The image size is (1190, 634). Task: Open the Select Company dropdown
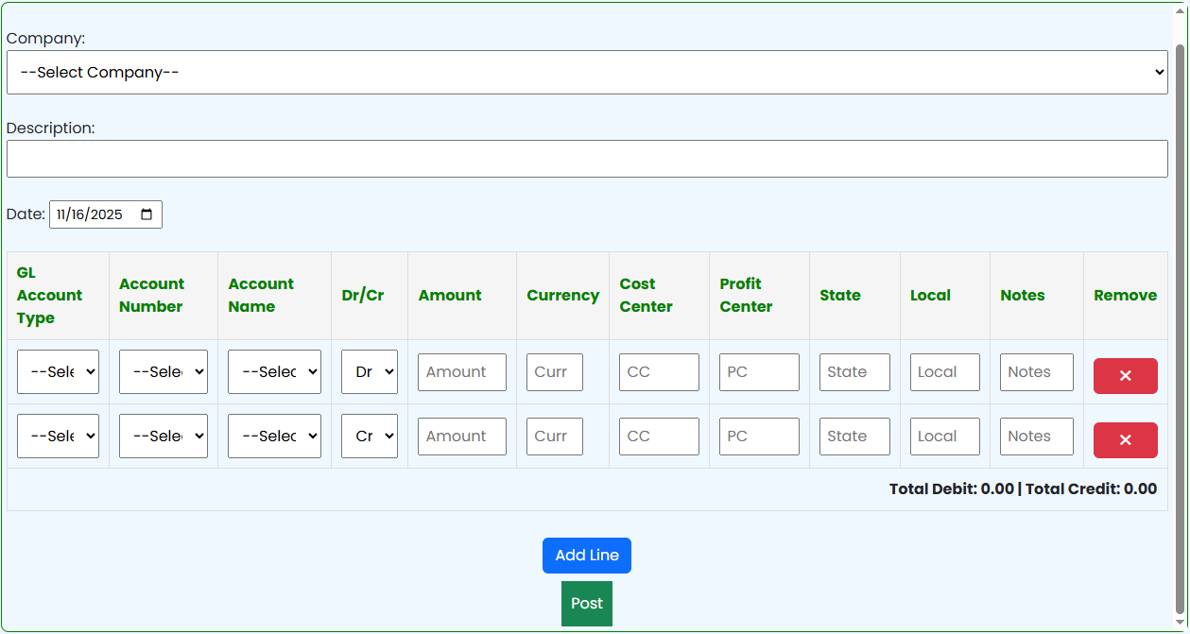tap(586, 73)
